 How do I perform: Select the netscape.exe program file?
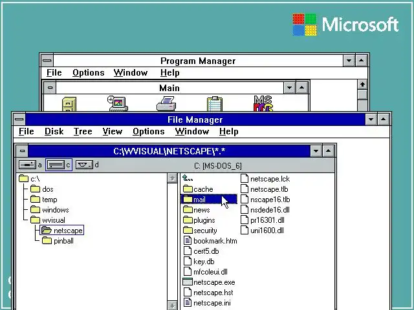[x=209, y=282]
